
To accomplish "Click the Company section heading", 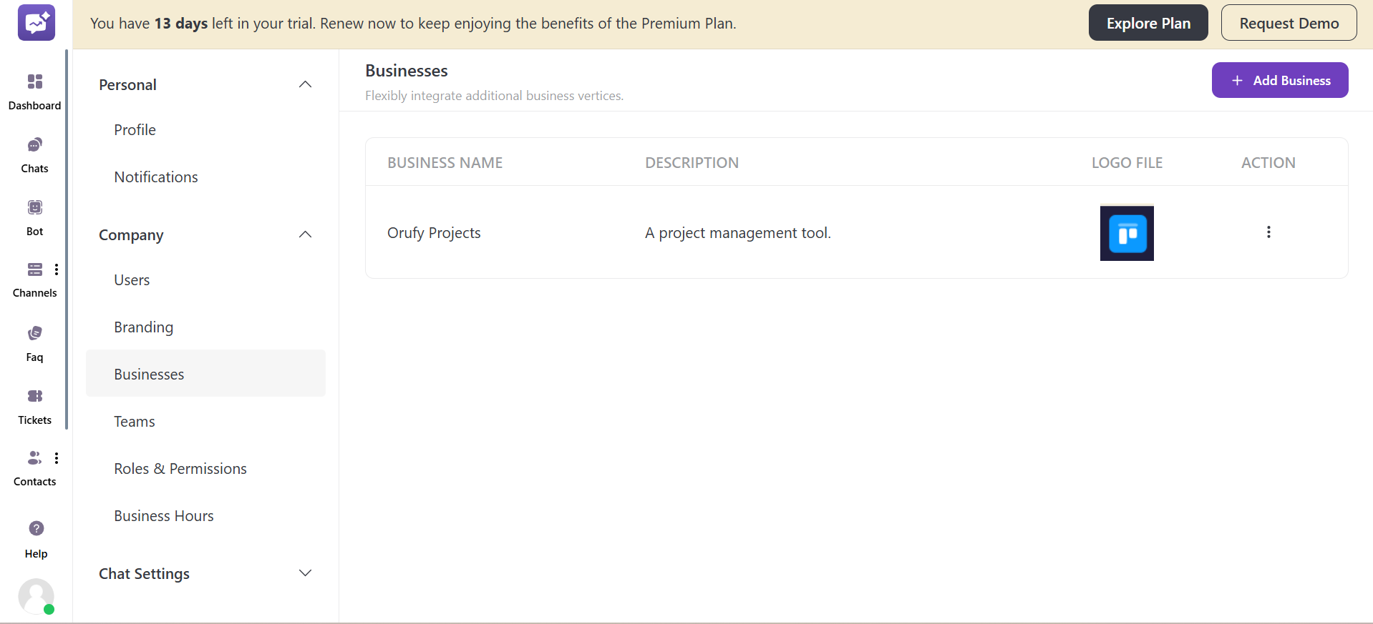I will click(131, 235).
